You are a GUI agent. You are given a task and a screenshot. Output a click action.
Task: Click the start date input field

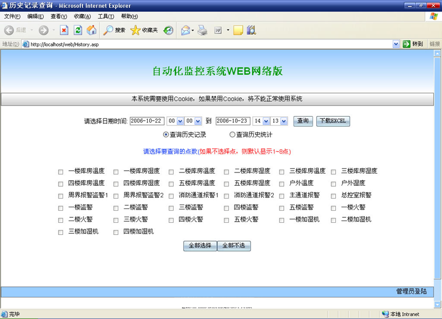pyautogui.click(x=147, y=121)
